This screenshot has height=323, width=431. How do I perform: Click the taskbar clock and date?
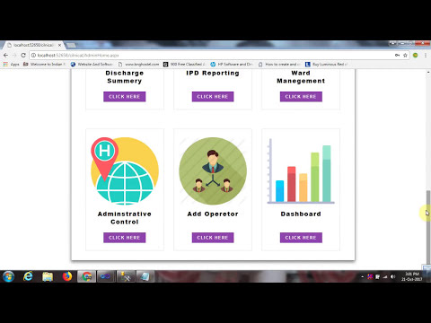tap(412, 276)
